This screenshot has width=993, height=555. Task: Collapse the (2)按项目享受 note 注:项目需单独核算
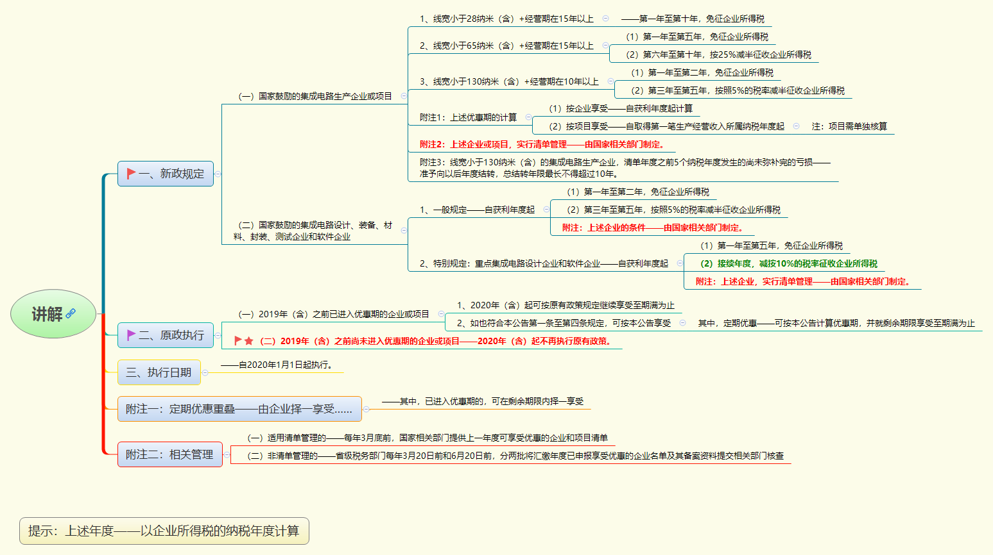(x=796, y=126)
